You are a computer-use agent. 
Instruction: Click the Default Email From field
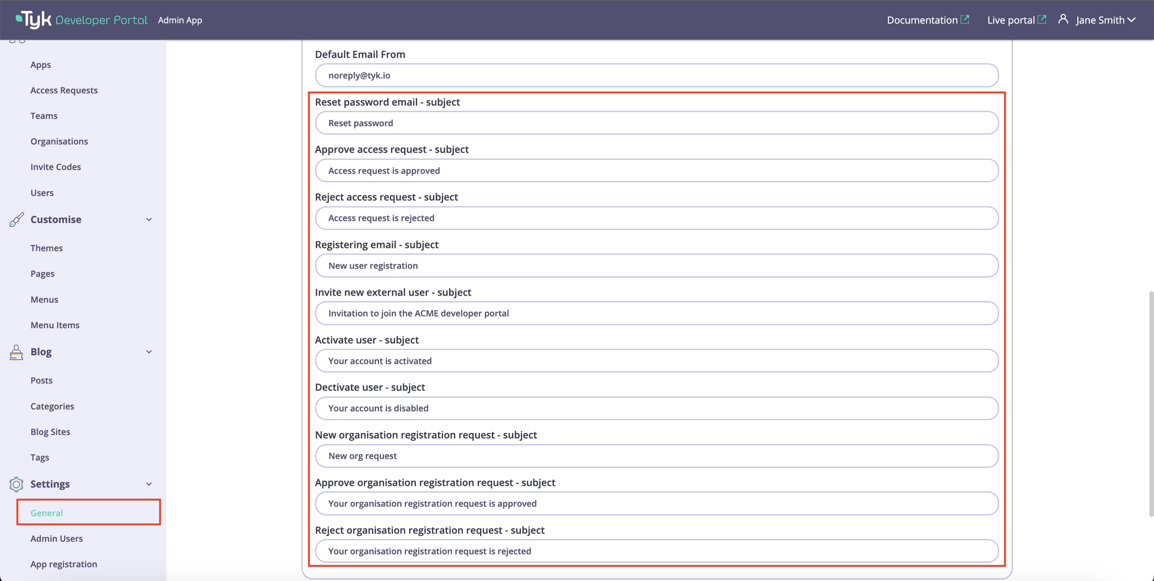[657, 76]
